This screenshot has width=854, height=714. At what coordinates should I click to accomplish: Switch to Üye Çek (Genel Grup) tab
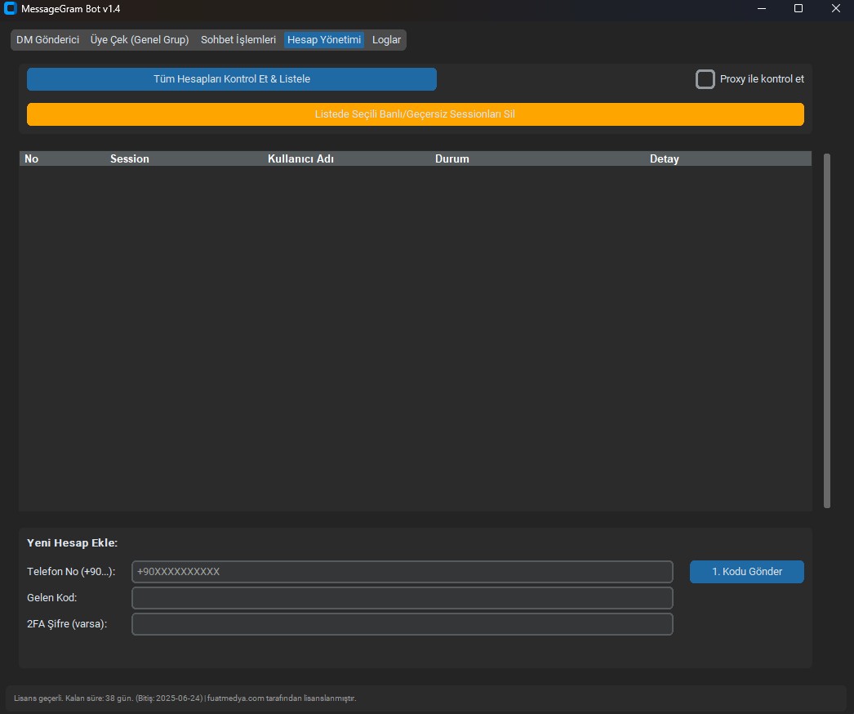(x=140, y=39)
